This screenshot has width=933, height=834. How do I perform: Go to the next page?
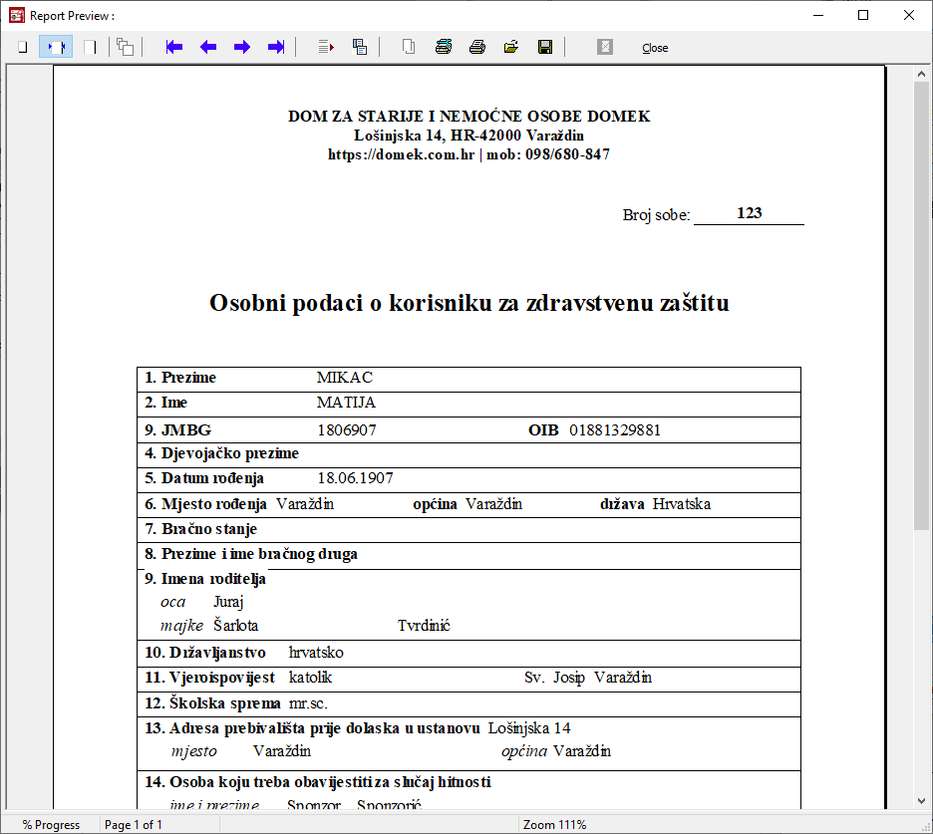tap(242, 47)
